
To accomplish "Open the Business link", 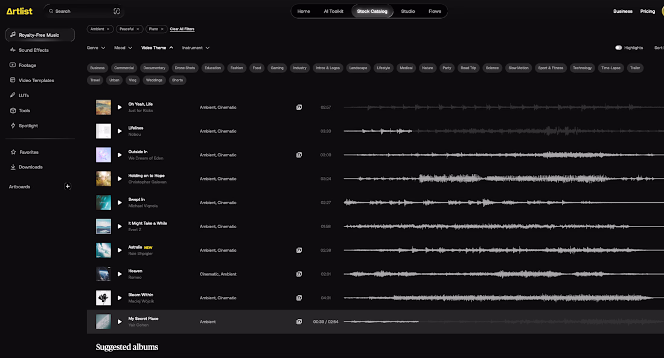I will (x=623, y=11).
